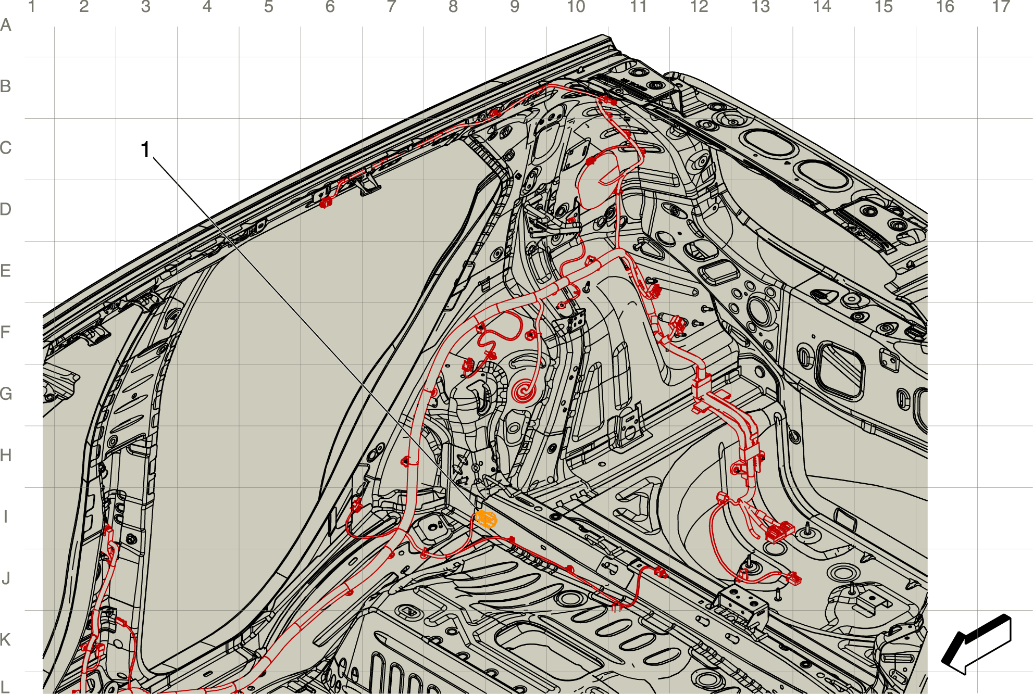Click column header 11
Image resolution: width=1033 pixels, height=694 pixels.
[638, 7]
